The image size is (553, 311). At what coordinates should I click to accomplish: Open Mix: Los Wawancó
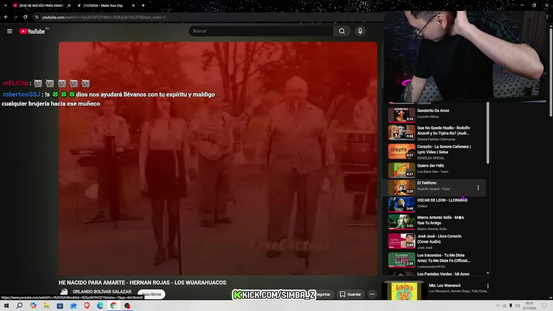click(x=445, y=286)
